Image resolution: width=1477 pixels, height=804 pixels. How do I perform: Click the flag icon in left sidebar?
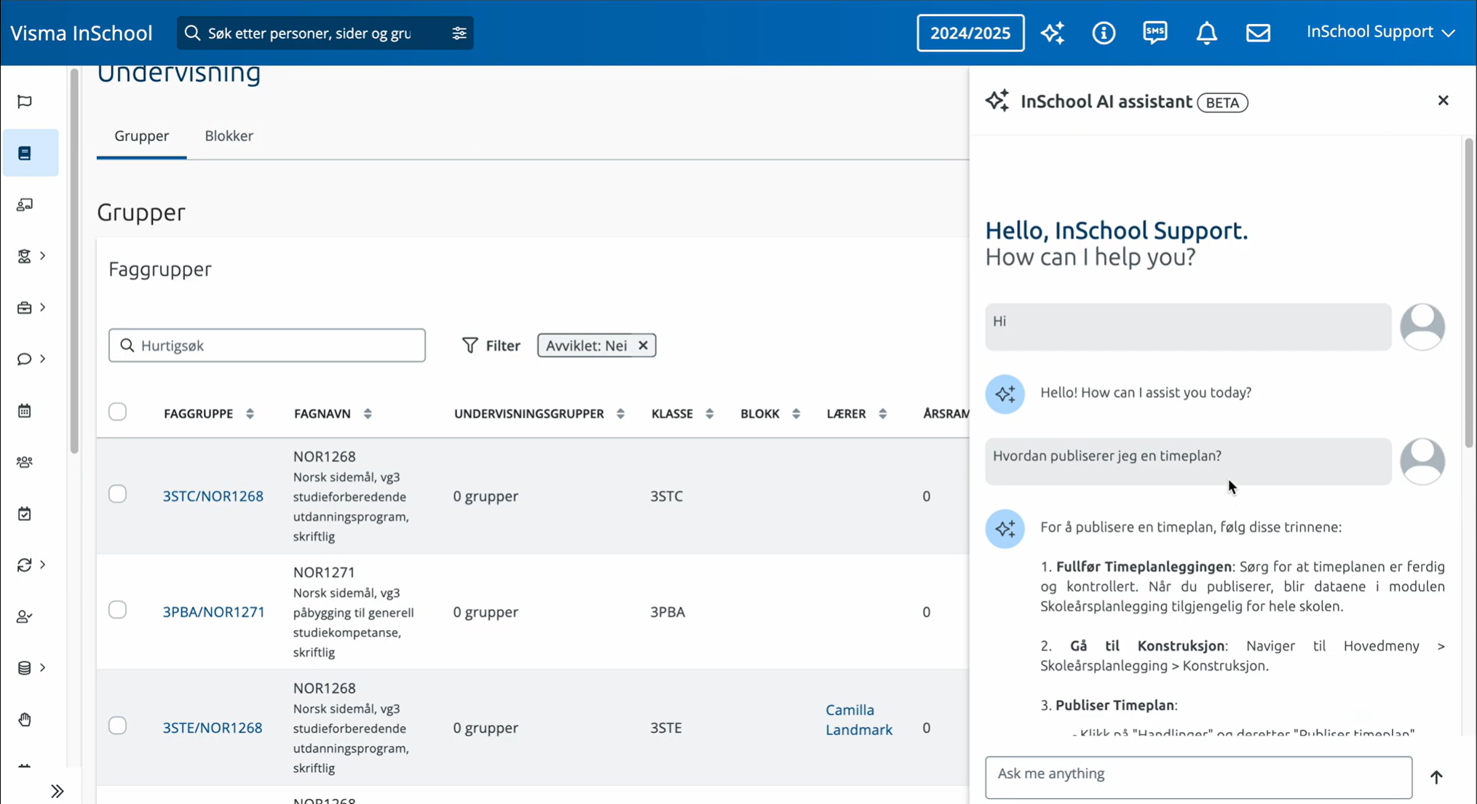[25, 102]
